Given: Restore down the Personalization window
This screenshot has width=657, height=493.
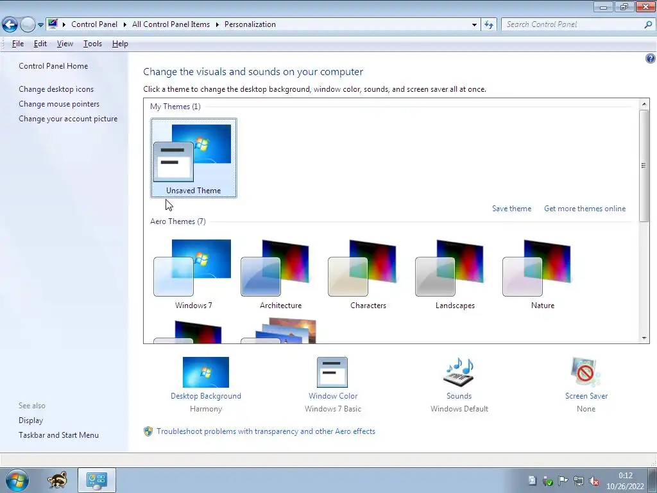Looking at the screenshot, I should coord(624,6).
